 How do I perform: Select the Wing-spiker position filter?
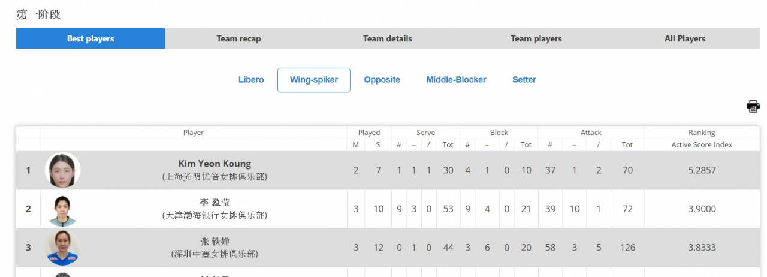[314, 80]
